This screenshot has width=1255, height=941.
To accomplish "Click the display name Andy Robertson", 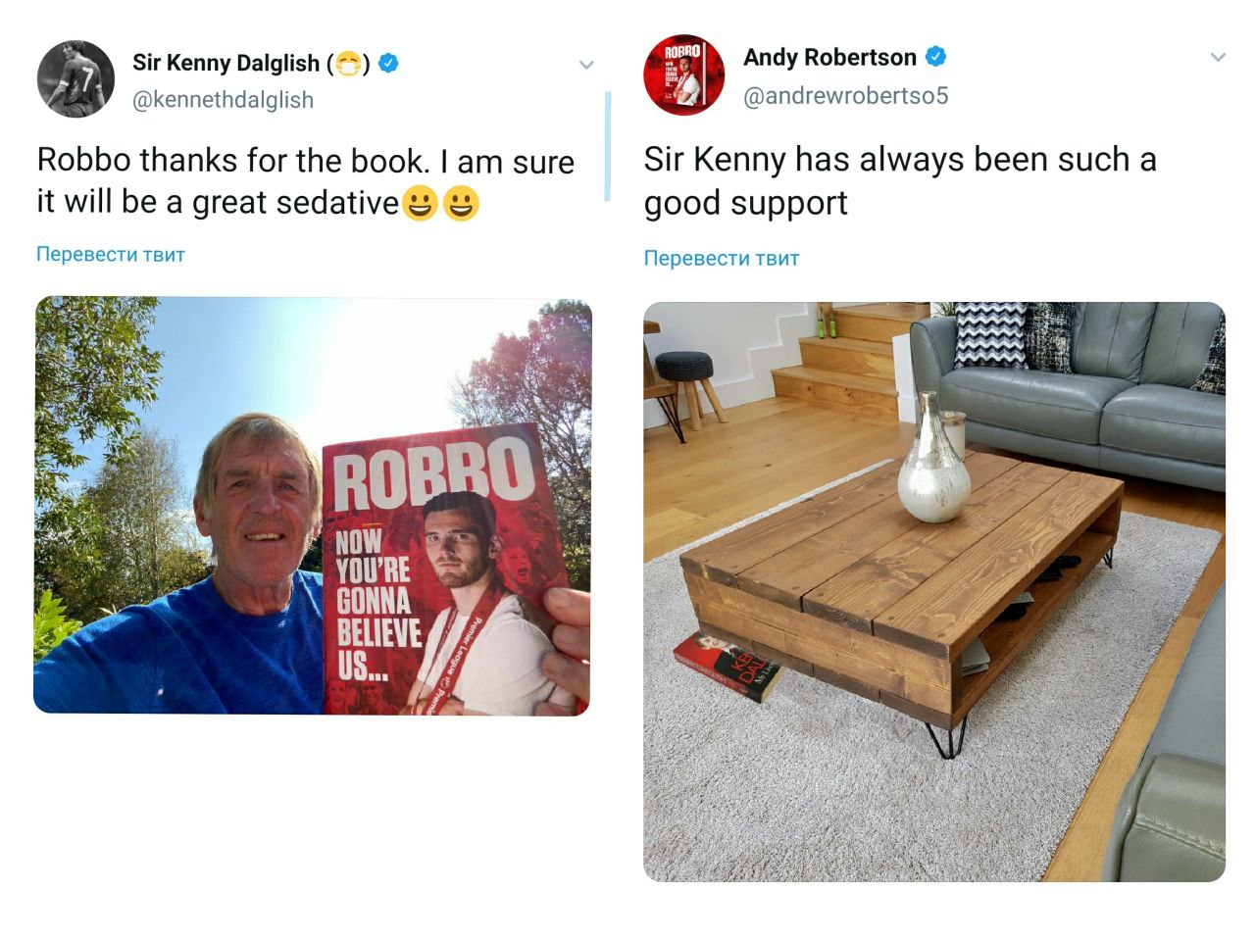I will tap(829, 57).
